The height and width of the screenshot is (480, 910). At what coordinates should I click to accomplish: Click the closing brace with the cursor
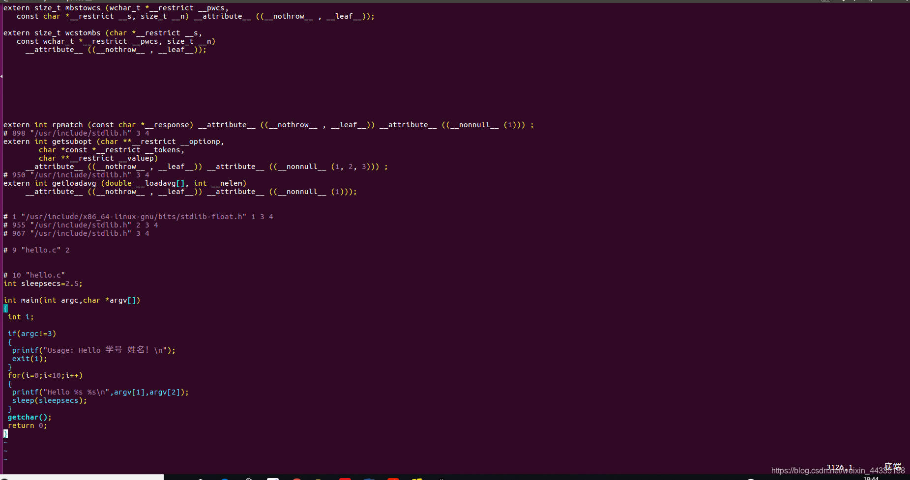coord(5,434)
